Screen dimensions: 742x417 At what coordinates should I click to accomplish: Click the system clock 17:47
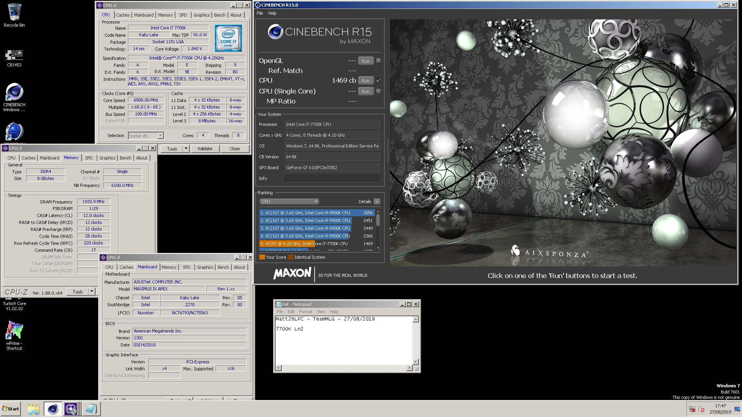[x=720, y=406]
